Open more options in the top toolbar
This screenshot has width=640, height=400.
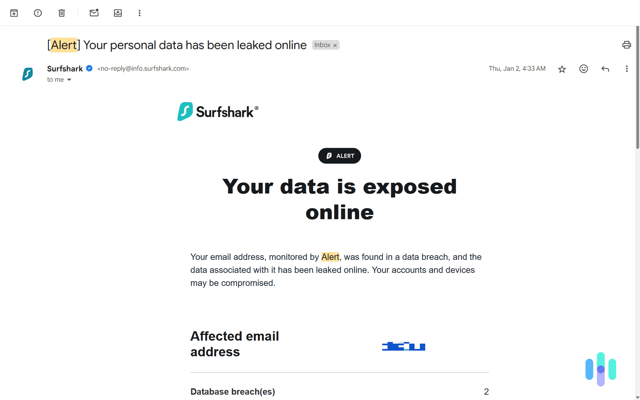pos(139,13)
